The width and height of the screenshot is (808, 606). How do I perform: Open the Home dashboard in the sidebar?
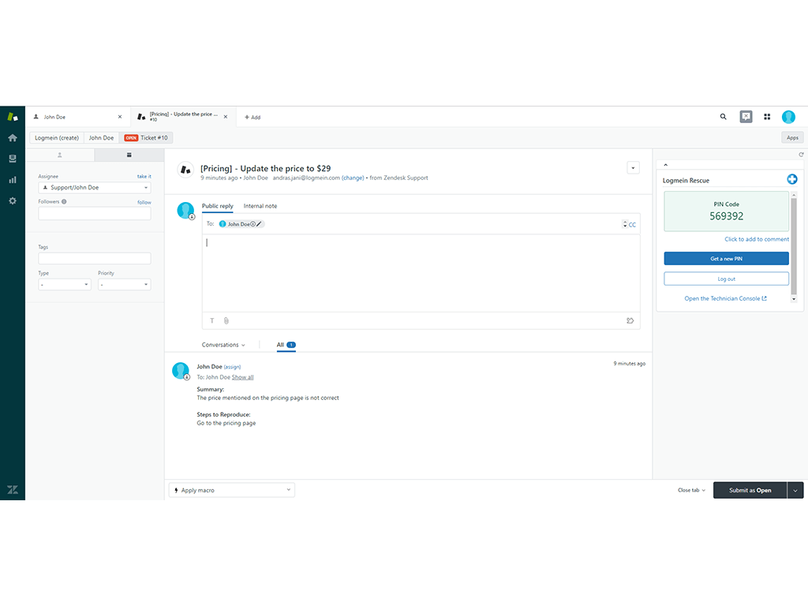[x=13, y=137]
